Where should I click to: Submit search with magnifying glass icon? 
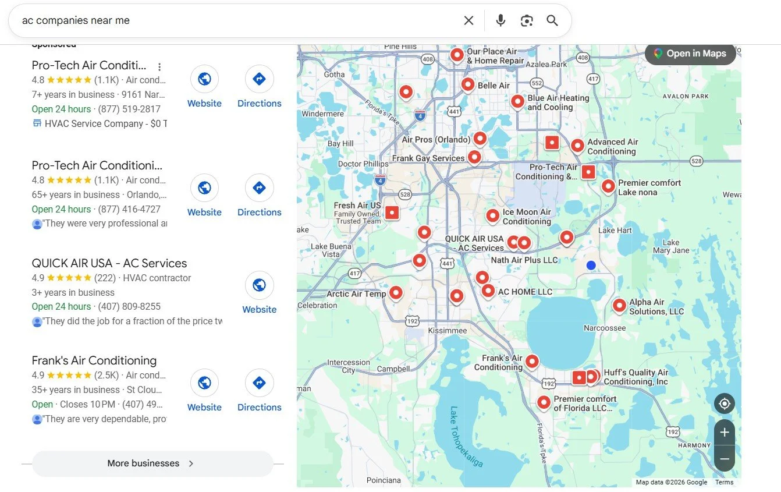[x=552, y=20]
